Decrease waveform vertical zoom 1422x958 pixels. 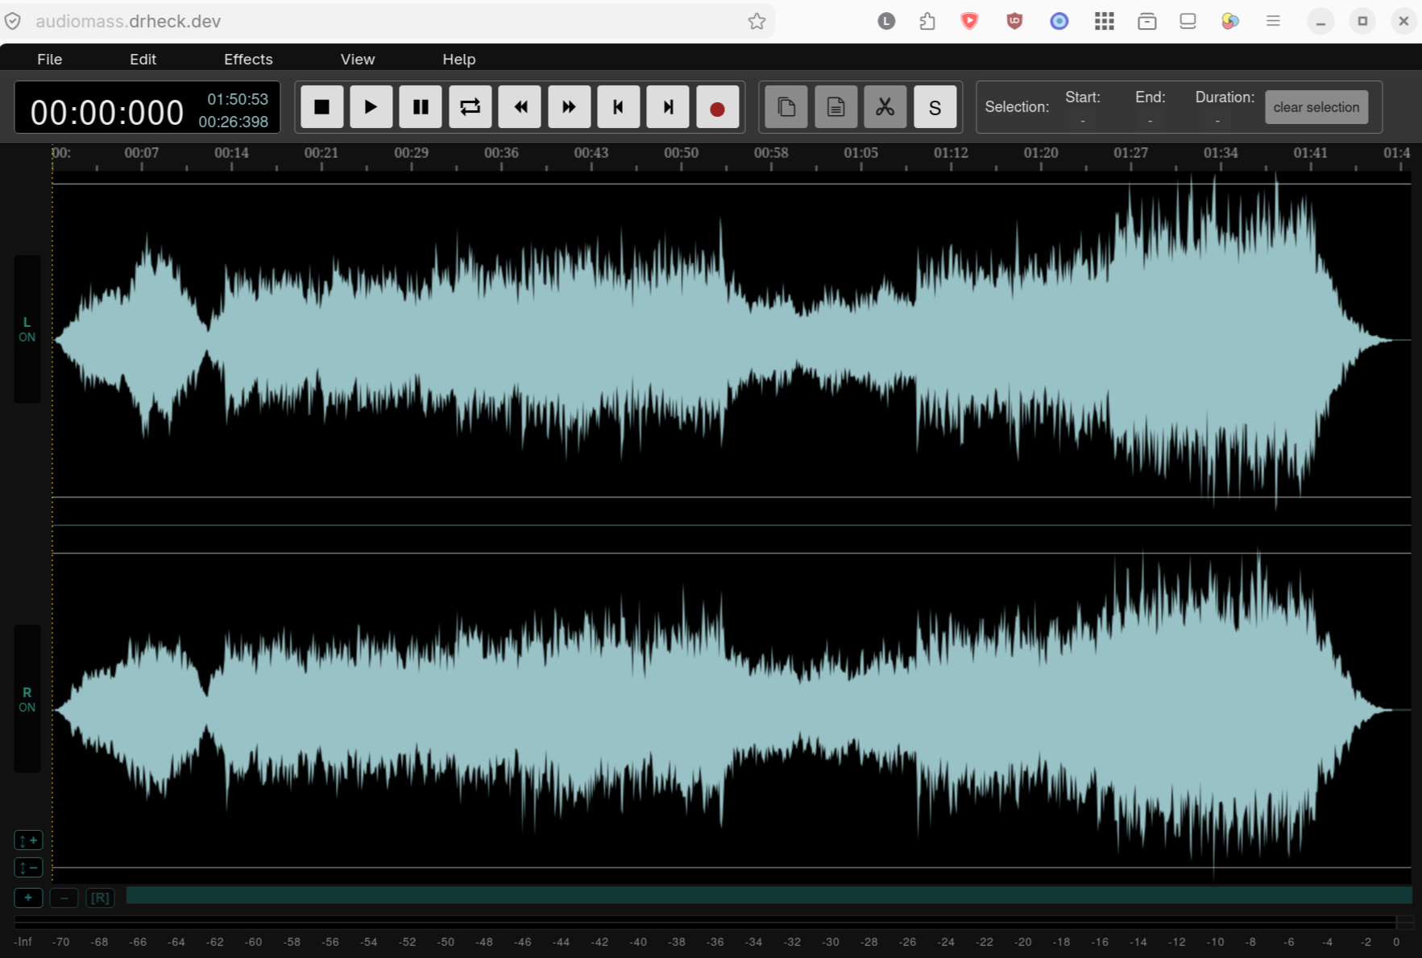point(28,868)
